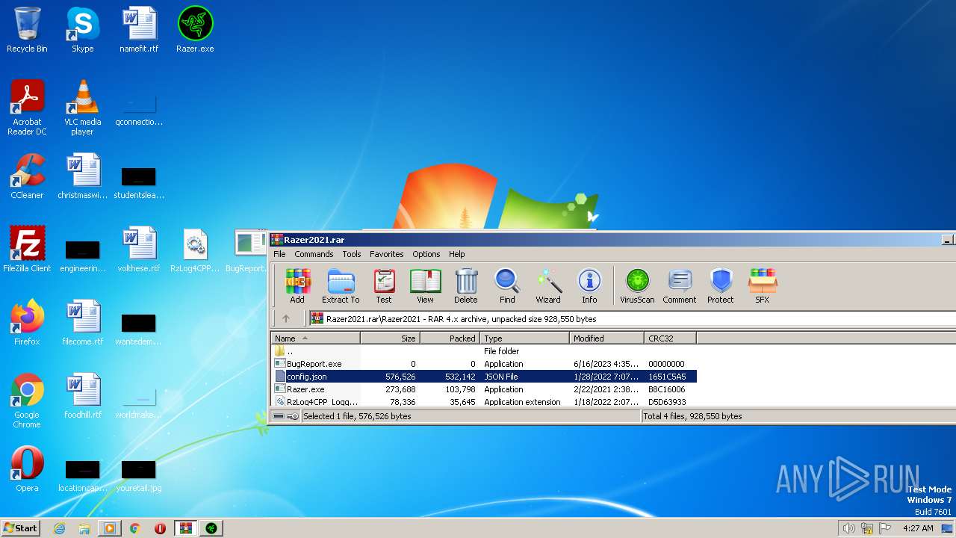The width and height of the screenshot is (956, 538).
Task: Open the archive Comment tool
Action: (680, 286)
